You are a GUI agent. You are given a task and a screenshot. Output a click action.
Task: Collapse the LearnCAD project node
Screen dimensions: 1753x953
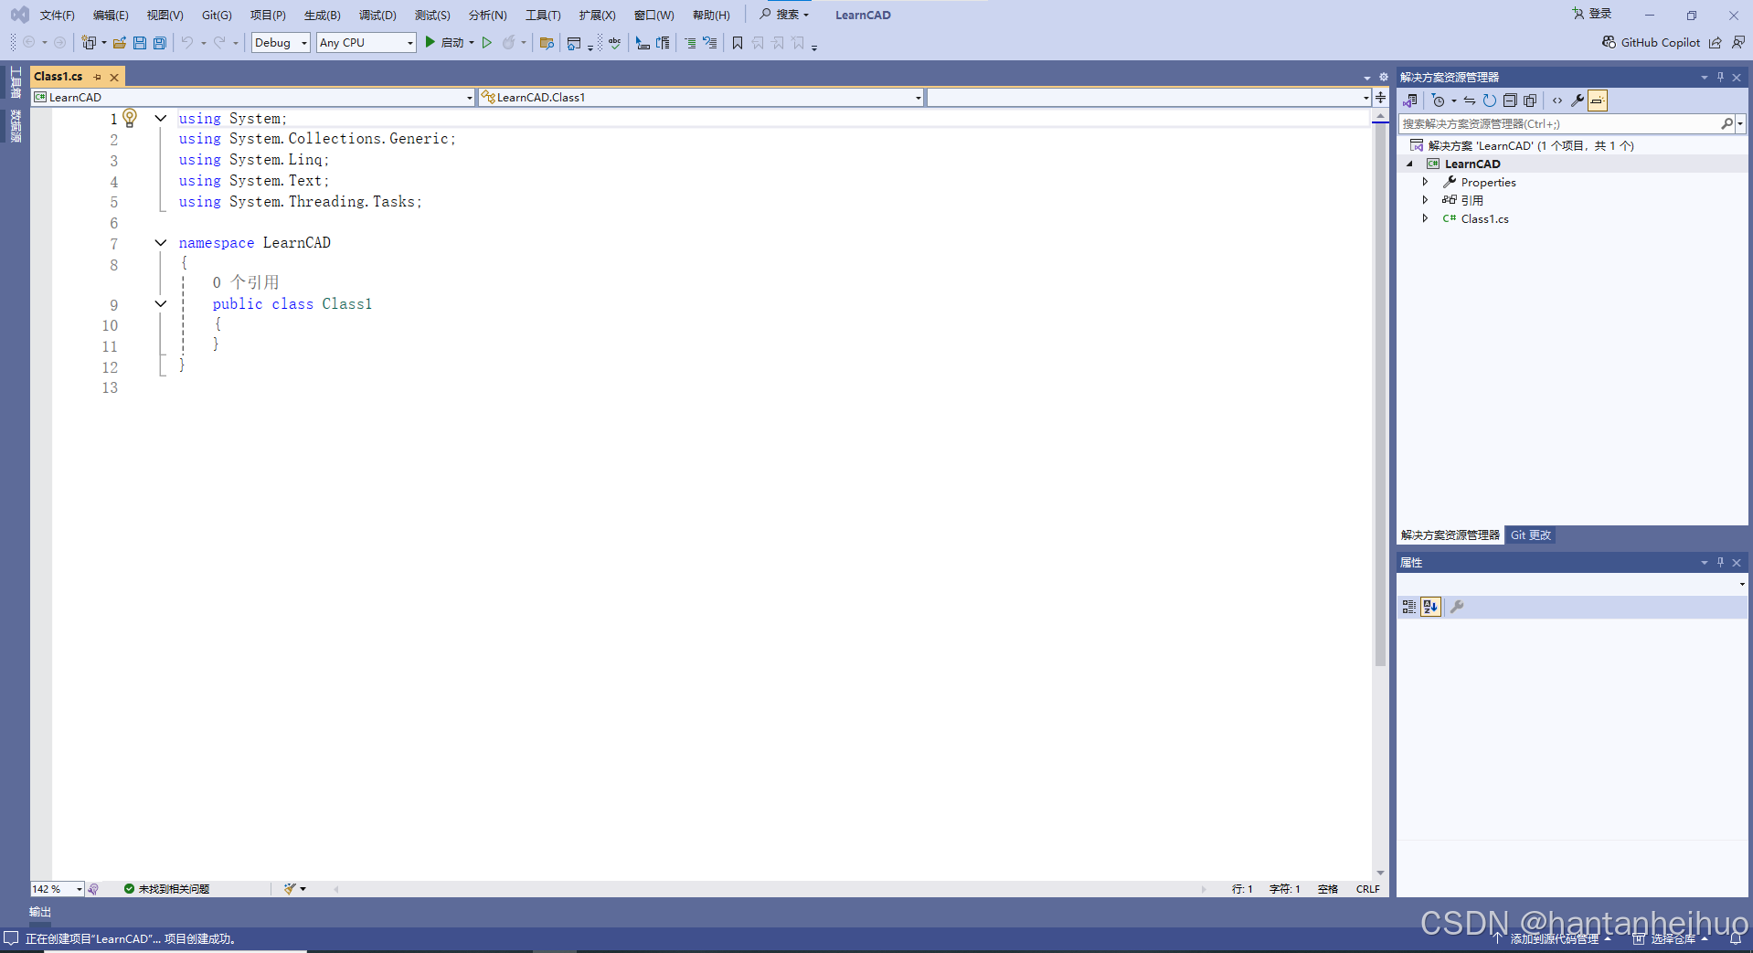click(x=1409, y=164)
